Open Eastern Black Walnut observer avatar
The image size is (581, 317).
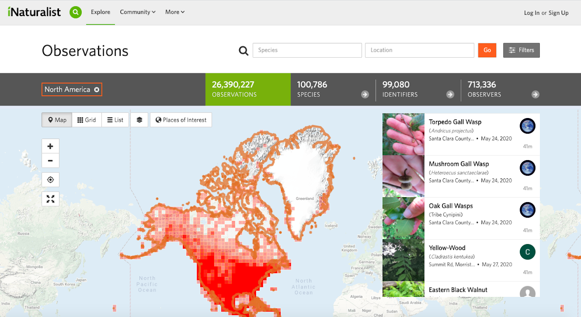[528, 292]
